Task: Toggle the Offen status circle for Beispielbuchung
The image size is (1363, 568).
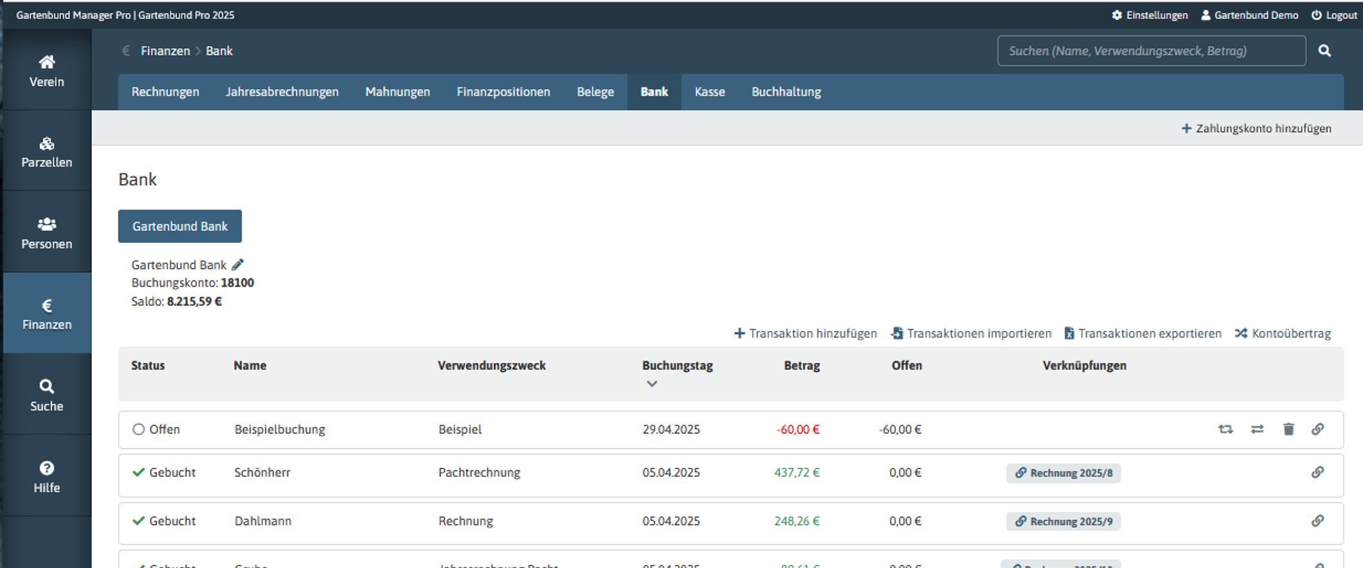Action: coord(138,429)
